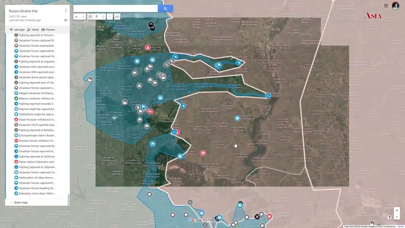Select 'Ukrainian forces maintained' entry
The width and height of the screenshot is (405, 228).
point(35,46)
